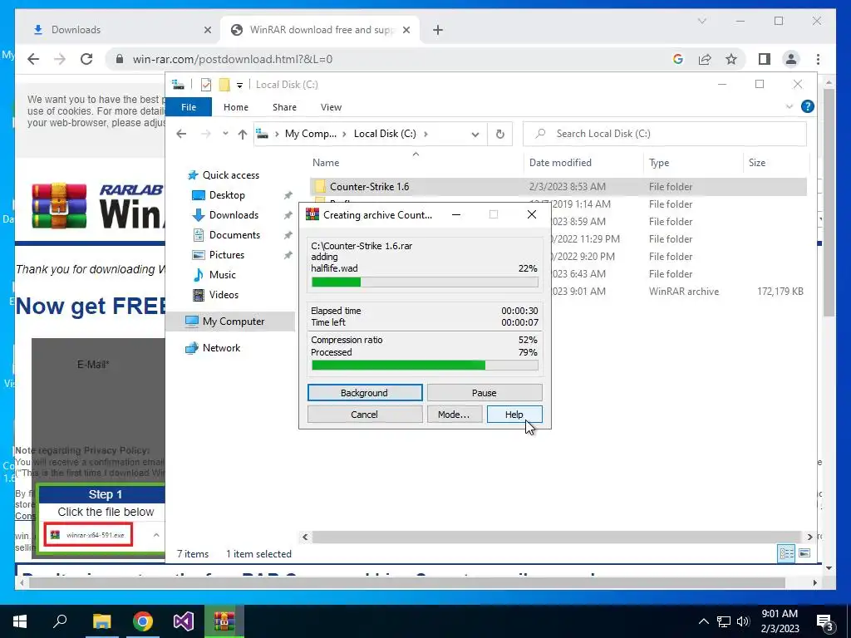851x638 pixels.
Task: Click the halflife.wad file progress bar
Action: click(425, 282)
